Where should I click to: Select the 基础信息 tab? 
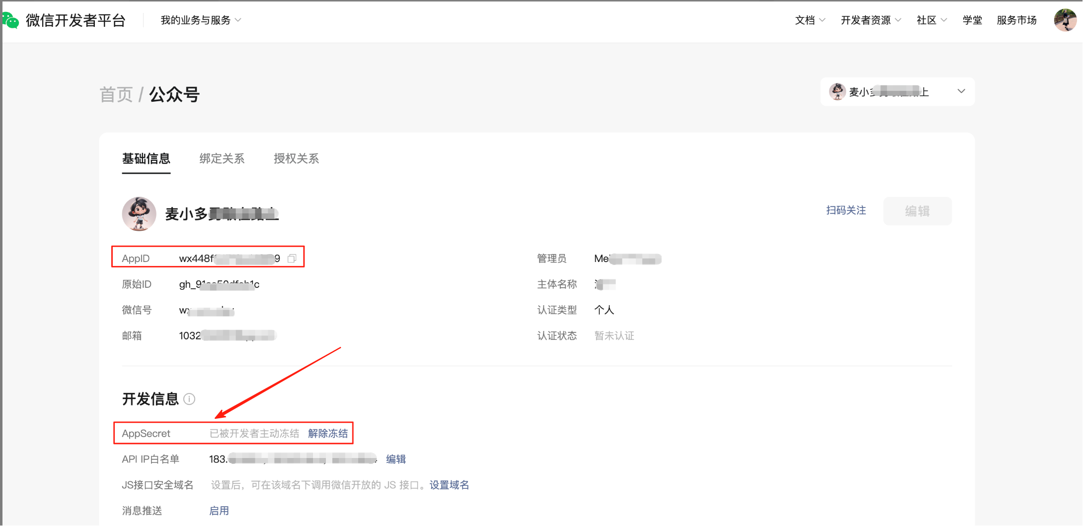click(146, 159)
